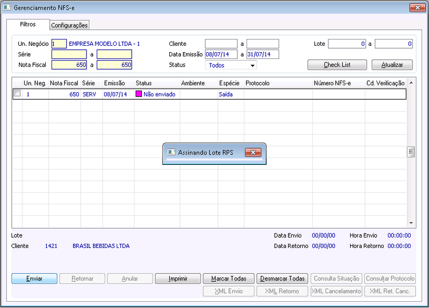
Task: Click the vertical scrollbar thumb in the grid
Action: (x=411, y=152)
